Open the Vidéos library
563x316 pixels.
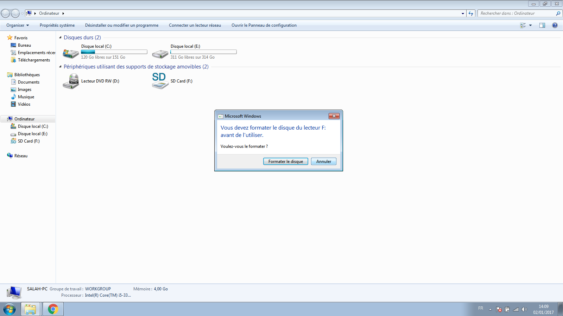click(24, 104)
